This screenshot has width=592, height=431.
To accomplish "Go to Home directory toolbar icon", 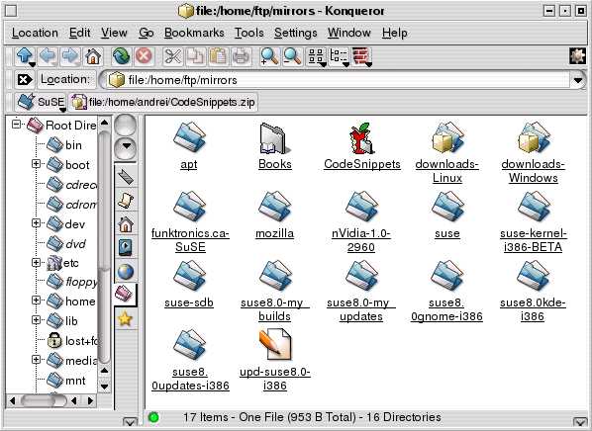I will coord(93,56).
